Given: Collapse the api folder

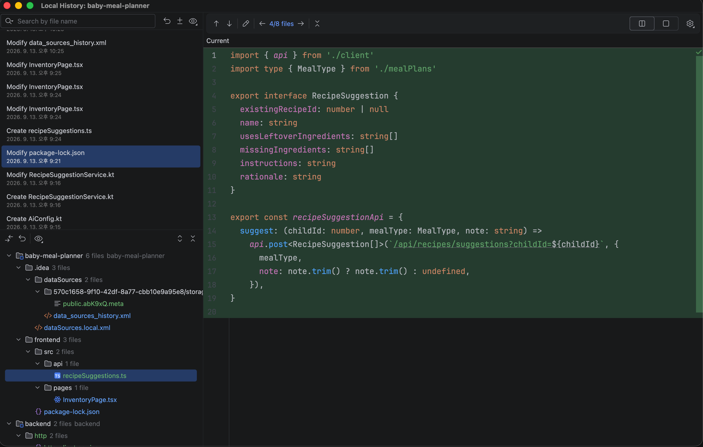Looking at the screenshot, I should (x=37, y=363).
